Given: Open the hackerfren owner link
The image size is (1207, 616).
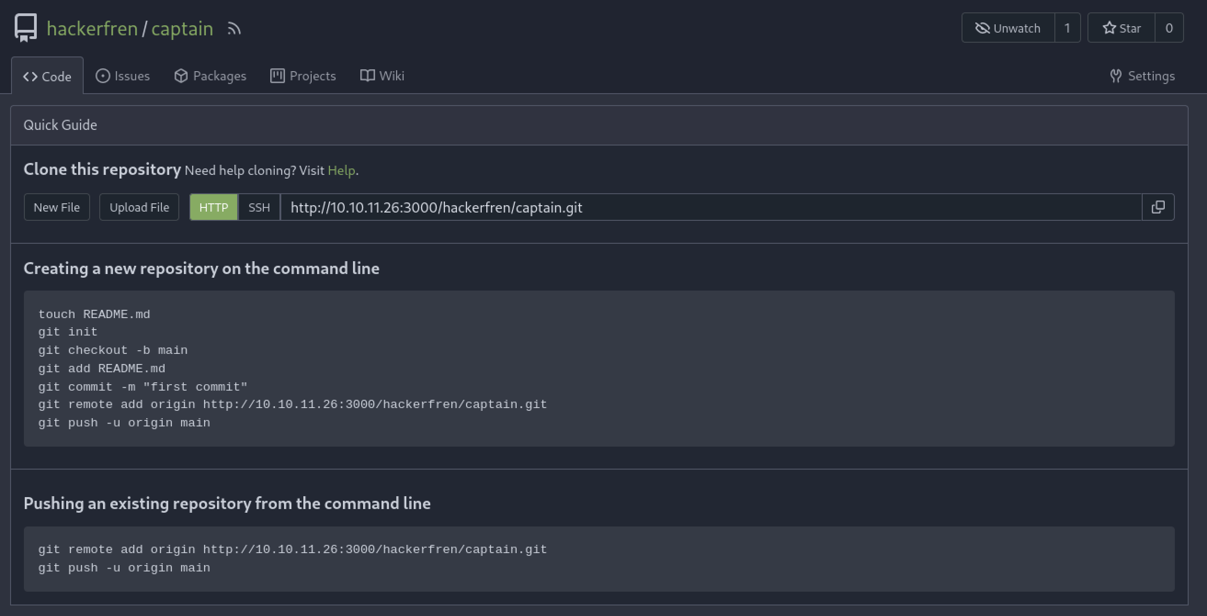Looking at the screenshot, I should 92,28.
